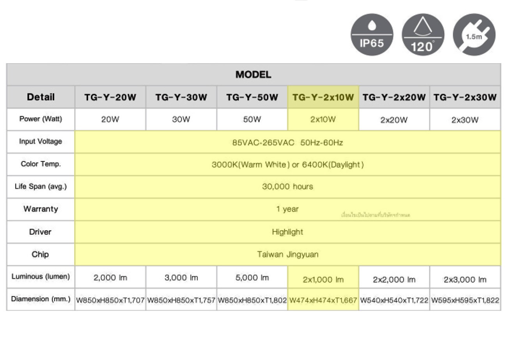The height and width of the screenshot is (351, 507).
Task: Click the MODEL table title bar
Action: [253, 74]
